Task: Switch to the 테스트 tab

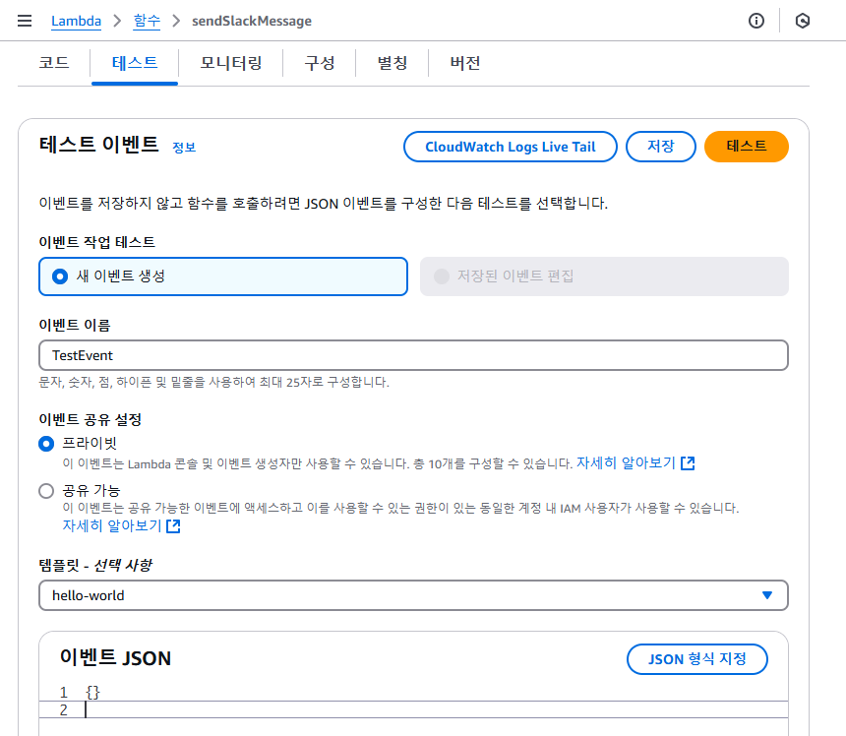Action: 135,63
